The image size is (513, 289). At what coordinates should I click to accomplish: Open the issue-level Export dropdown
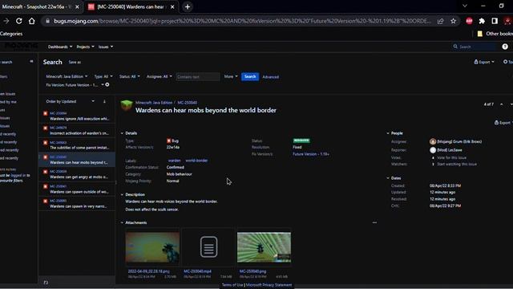503,123
